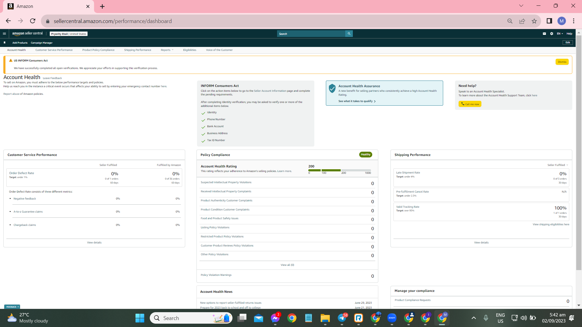Click the search magnifier button in Seller Central
Screen dimensions: 582x327
coord(349,34)
